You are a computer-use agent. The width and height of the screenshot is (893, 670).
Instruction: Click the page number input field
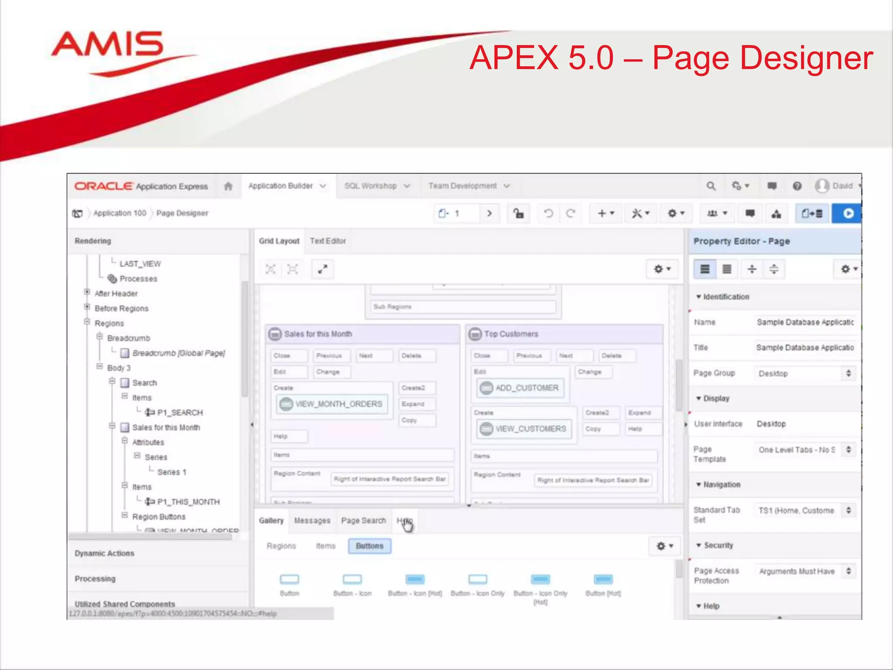[457, 213]
